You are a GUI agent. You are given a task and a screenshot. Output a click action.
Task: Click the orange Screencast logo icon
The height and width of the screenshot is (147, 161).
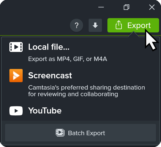click(16, 76)
